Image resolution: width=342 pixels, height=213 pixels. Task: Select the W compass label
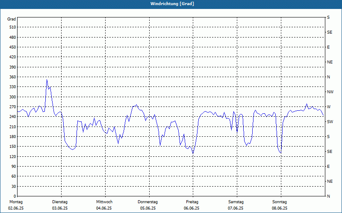pos(329,107)
